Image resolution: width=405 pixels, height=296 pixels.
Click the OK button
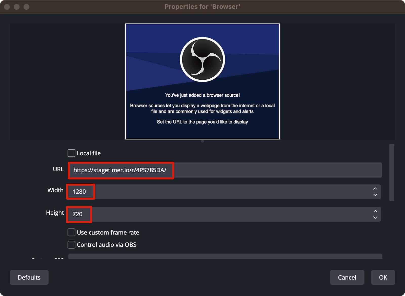383,277
